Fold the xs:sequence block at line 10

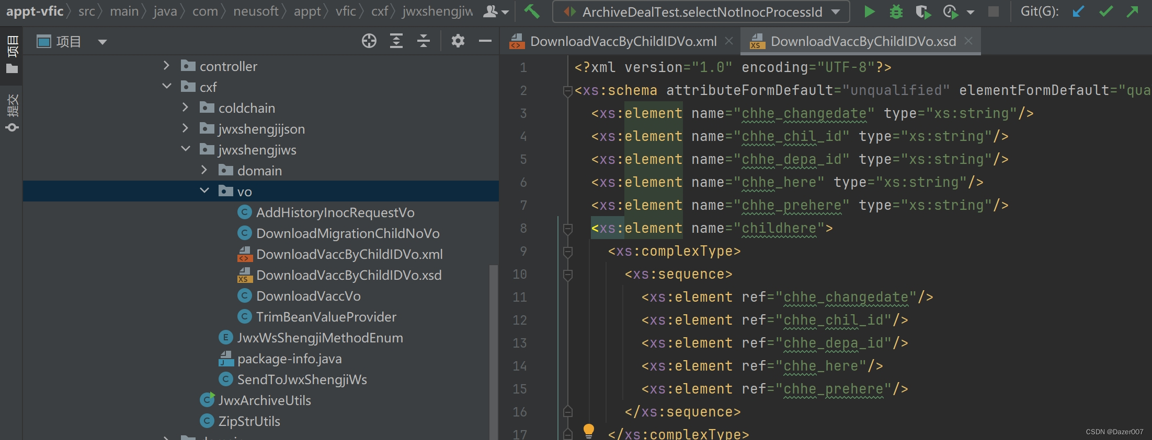567,275
